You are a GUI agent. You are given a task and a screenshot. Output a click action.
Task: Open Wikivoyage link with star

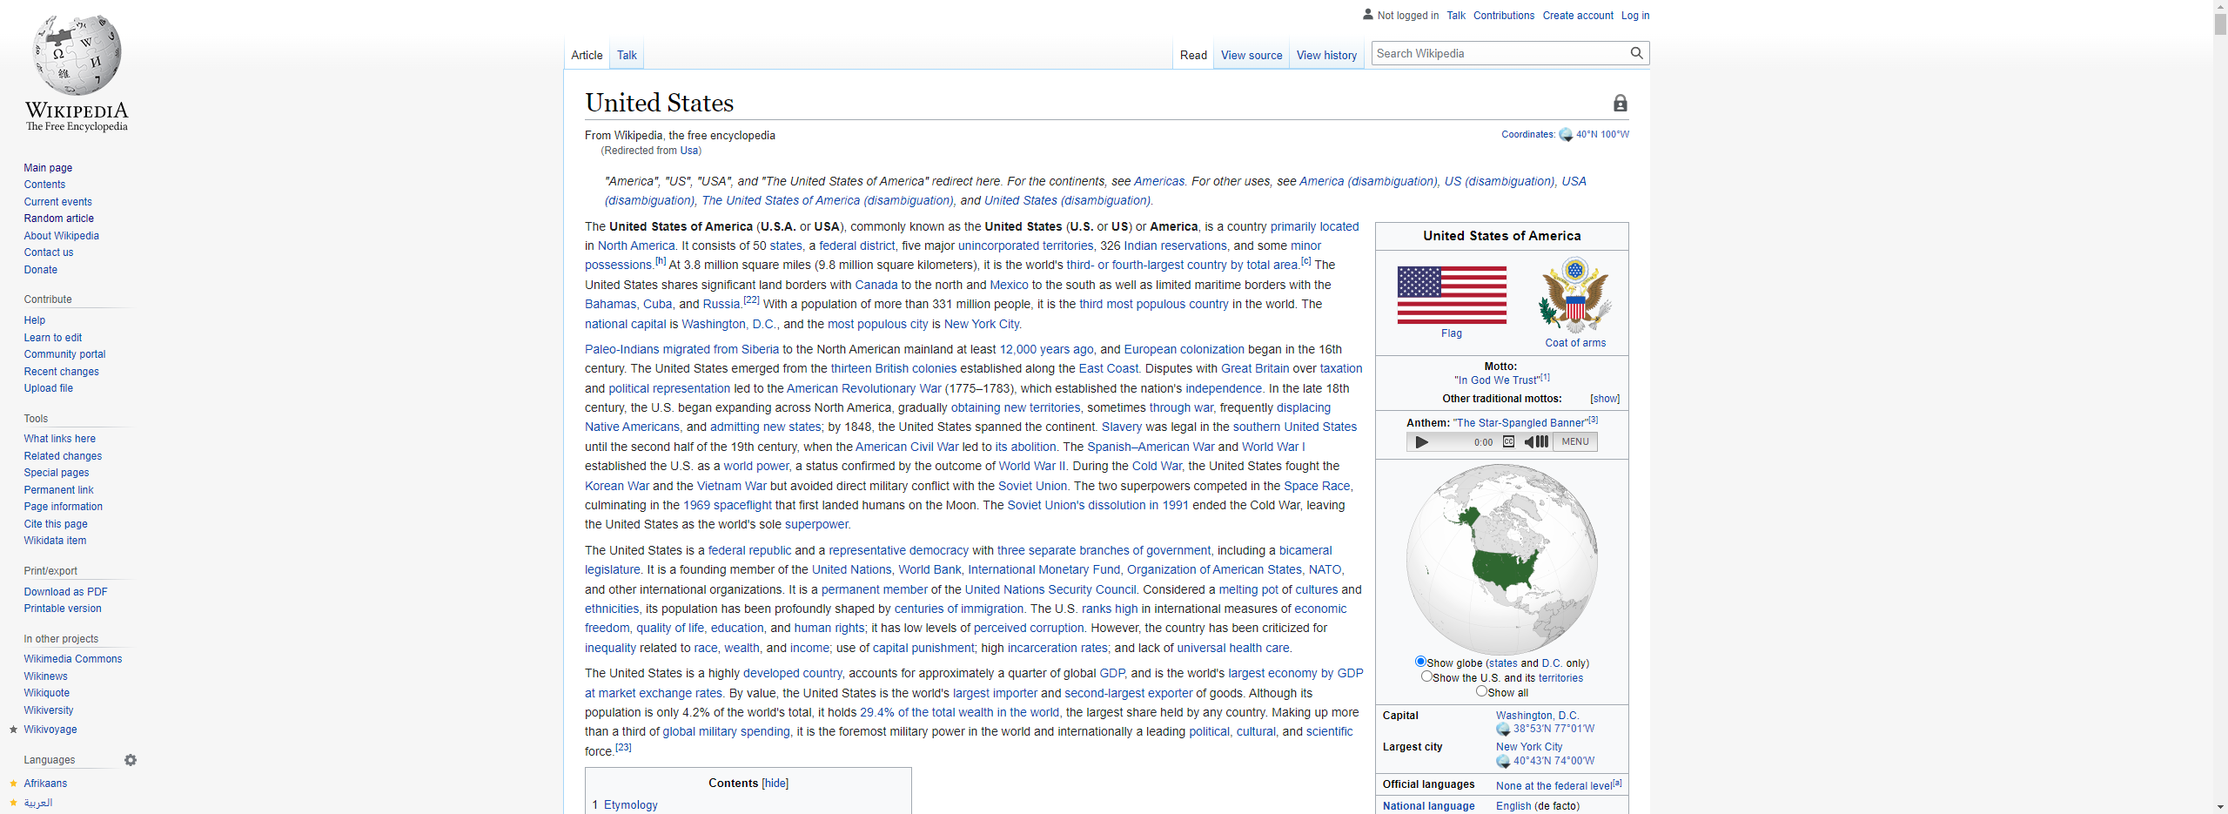click(50, 730)
